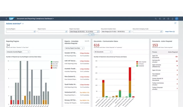Click the Process column header
Image resolution: width=183 pixels, height=107 pixels.
154,52
